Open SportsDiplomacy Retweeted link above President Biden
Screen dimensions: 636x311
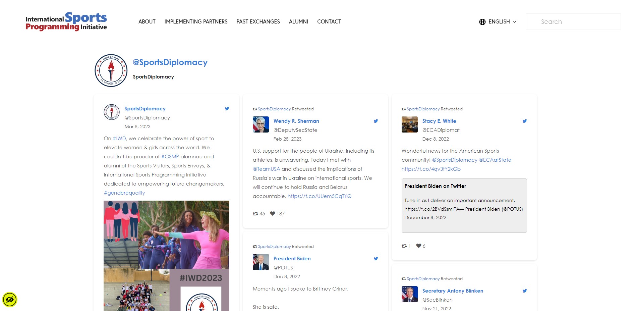[274, 247]
